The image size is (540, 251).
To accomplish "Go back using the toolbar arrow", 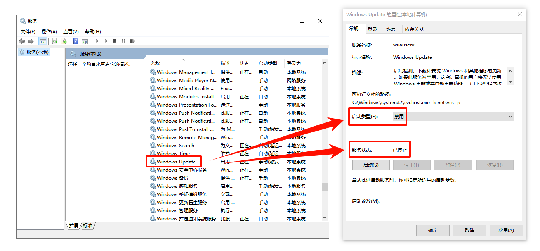I will (x=22, y=41).
